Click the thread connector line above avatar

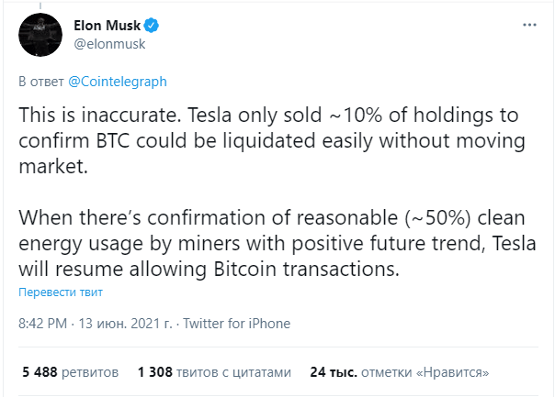pyautogui.click(x=40, y=6)
